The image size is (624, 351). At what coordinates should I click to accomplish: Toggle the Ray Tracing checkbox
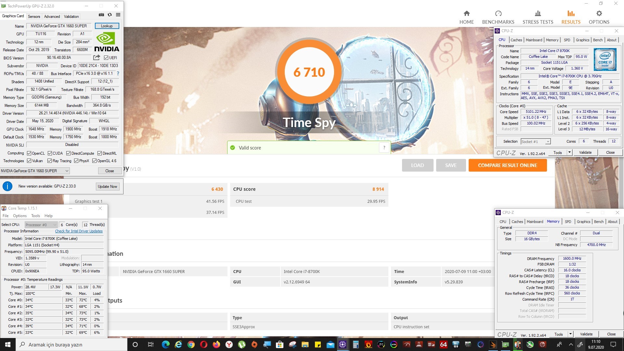coord(50,161)
